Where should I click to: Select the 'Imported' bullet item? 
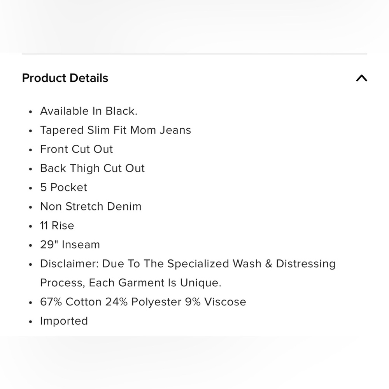point(64,321)
